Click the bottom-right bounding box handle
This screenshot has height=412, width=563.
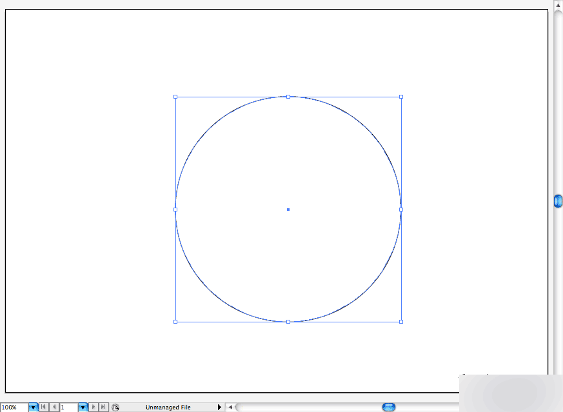tap(401, 322)
